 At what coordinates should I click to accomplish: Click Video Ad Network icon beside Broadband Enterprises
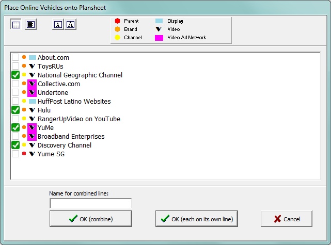(32, 136)
